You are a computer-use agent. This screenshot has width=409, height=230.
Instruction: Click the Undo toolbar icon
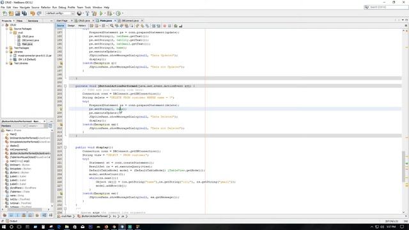33,13
